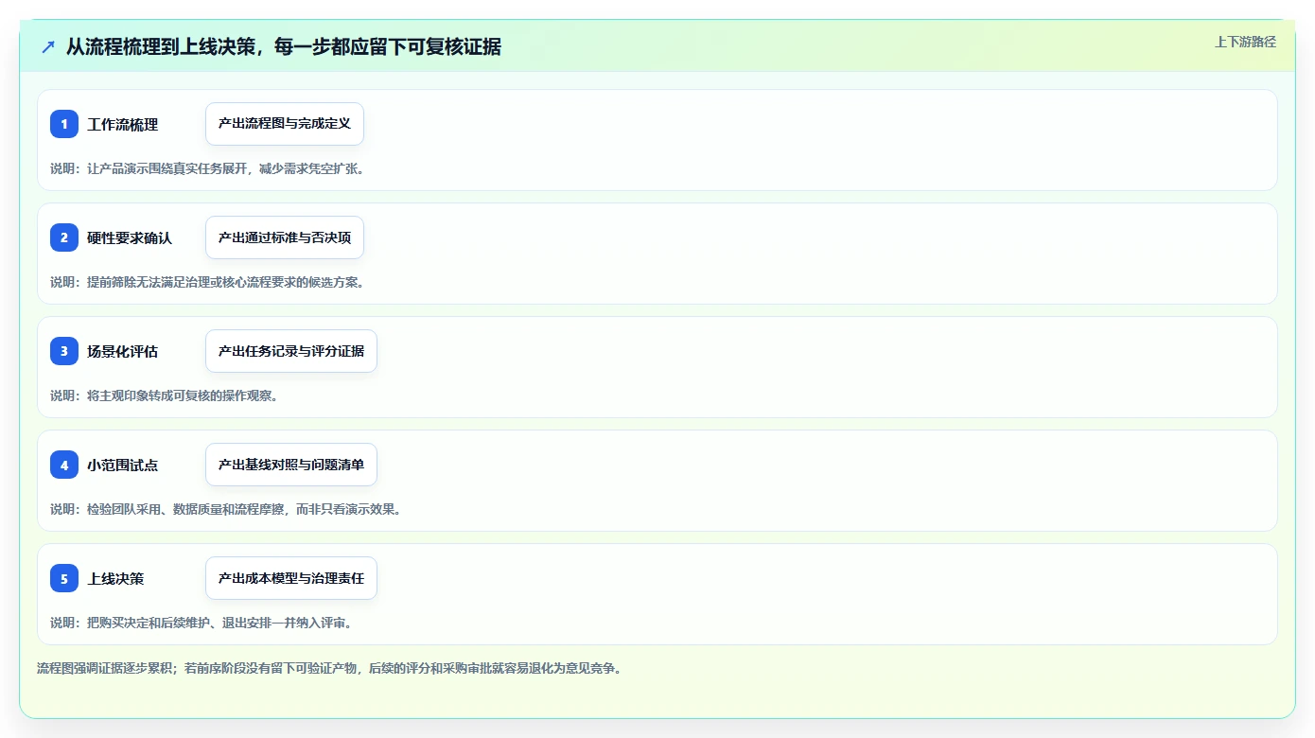
Task: Click the arrow icon beside the flowchart title
Action: click(48, 46)
